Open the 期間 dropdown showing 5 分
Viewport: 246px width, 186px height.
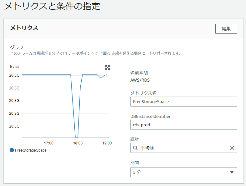[x=183, y=172]
